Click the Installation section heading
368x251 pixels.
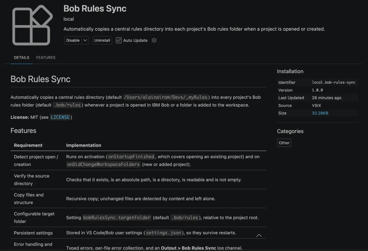[x=290, y=71]
